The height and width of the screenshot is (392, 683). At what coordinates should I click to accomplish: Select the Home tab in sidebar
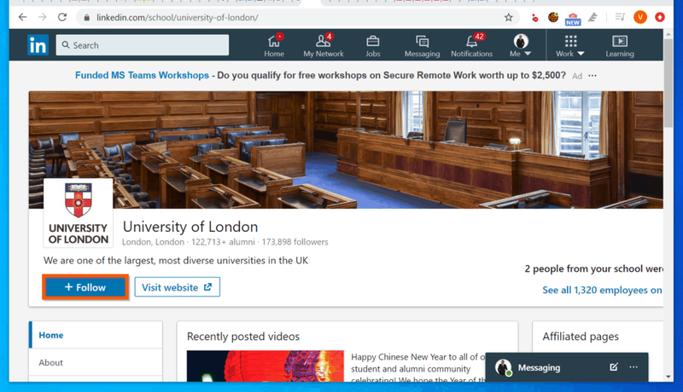(x=96, y=335)
